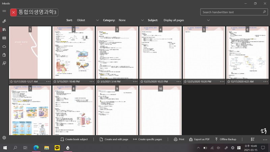Select the pen writing icon in sidebar

pyautogui.click(x=4, y=21)
